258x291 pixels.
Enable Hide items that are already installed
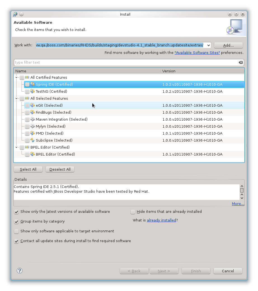[133, 212]
